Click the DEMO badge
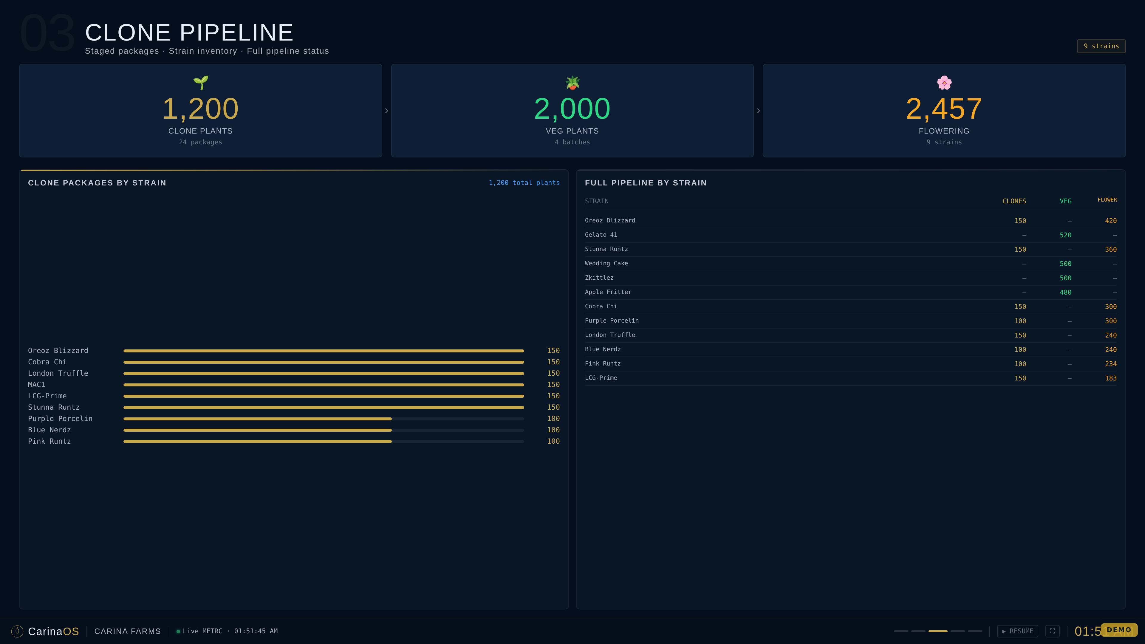This screenshot has width=1145, height=644. click(1119, 630)
